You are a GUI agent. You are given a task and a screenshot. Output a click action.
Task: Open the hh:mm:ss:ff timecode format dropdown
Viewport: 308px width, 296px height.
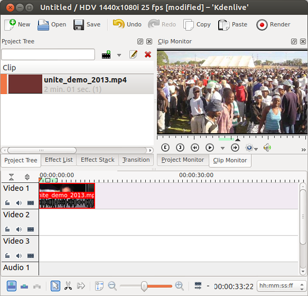pos(280,286)
